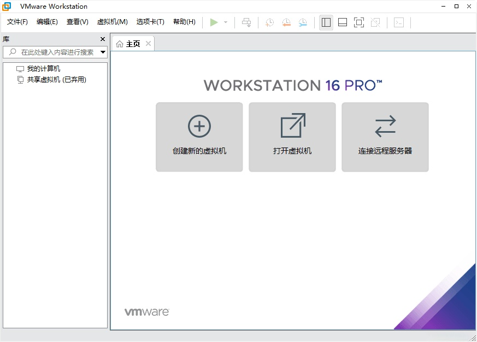Enter full screen mode
This screenshot has height=342, width=477.
tap(359, 22)
